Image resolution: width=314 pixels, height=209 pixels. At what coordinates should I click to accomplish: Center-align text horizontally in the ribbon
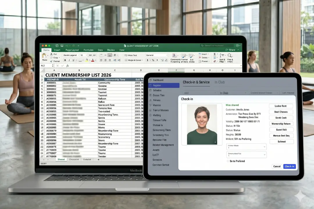pos(105,60)
